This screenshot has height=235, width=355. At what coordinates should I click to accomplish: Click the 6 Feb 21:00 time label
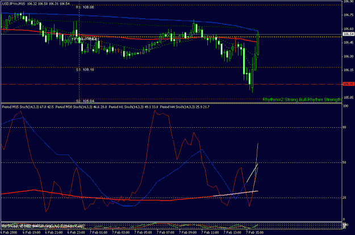pyautogui.click(x=54, y=233)
